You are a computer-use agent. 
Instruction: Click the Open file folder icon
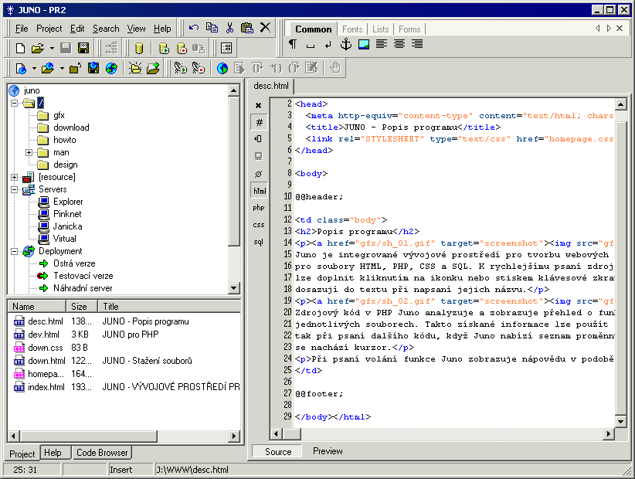[38, 48]
